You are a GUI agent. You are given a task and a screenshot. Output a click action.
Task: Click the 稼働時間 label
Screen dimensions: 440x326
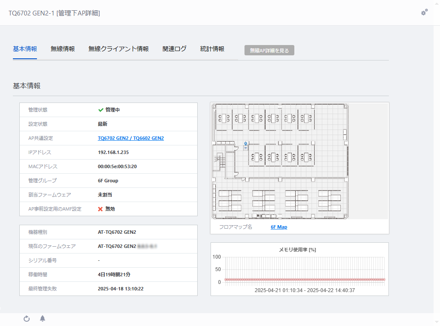coord(38,275)
